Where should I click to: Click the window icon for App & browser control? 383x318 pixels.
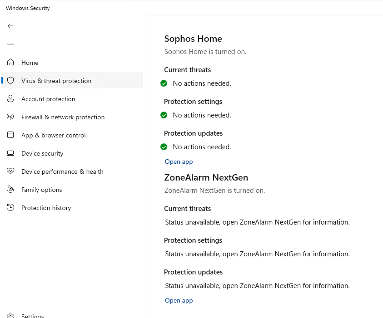(x=10, y=135)
